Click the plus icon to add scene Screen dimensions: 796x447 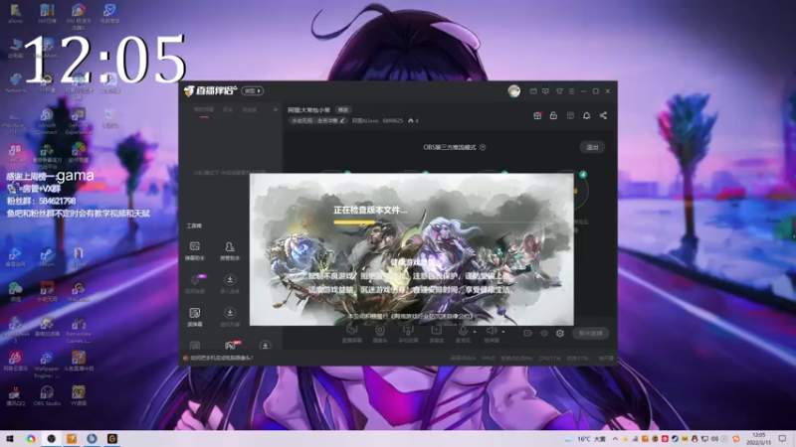click(x=276, y=109)
